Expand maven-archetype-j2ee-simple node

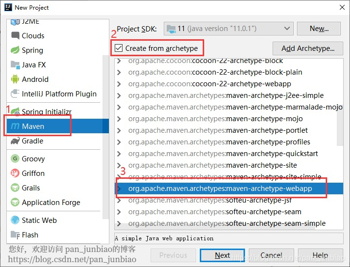pos(119,95)
